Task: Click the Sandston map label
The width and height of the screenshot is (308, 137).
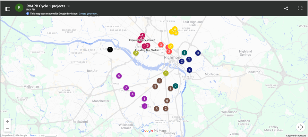Action: (253, 72)
